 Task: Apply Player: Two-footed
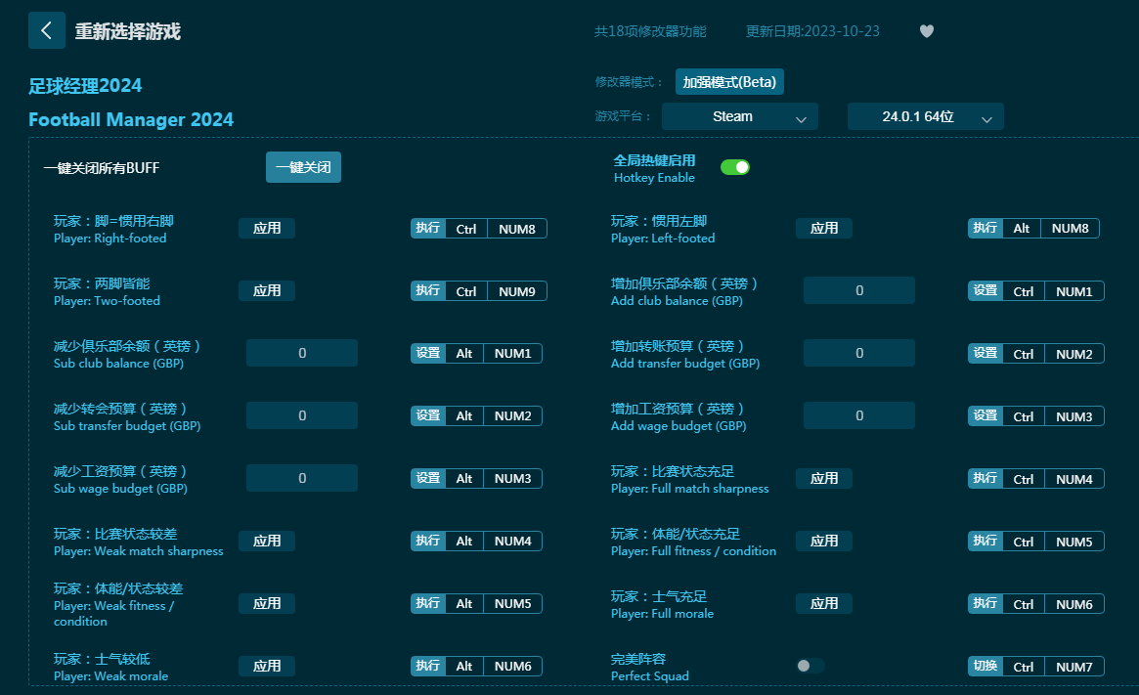coord(267,290)
